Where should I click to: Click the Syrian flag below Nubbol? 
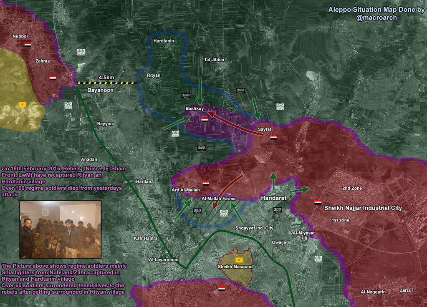click(28, 44)
